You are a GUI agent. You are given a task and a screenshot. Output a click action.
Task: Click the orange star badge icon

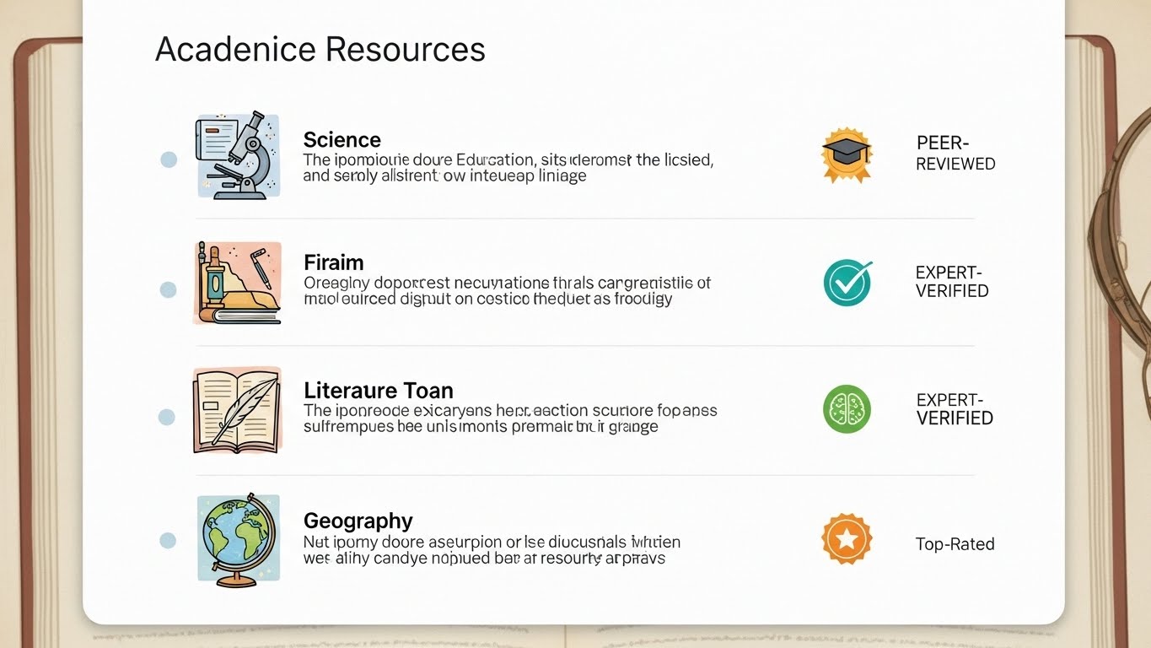847,539
